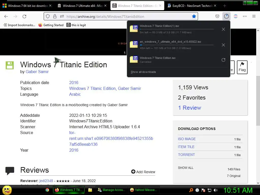The width and height of the screenshot is (260, 195).
Task: Click the canceled Titanic Edition.iso file icon
Action: coord(134,59)
